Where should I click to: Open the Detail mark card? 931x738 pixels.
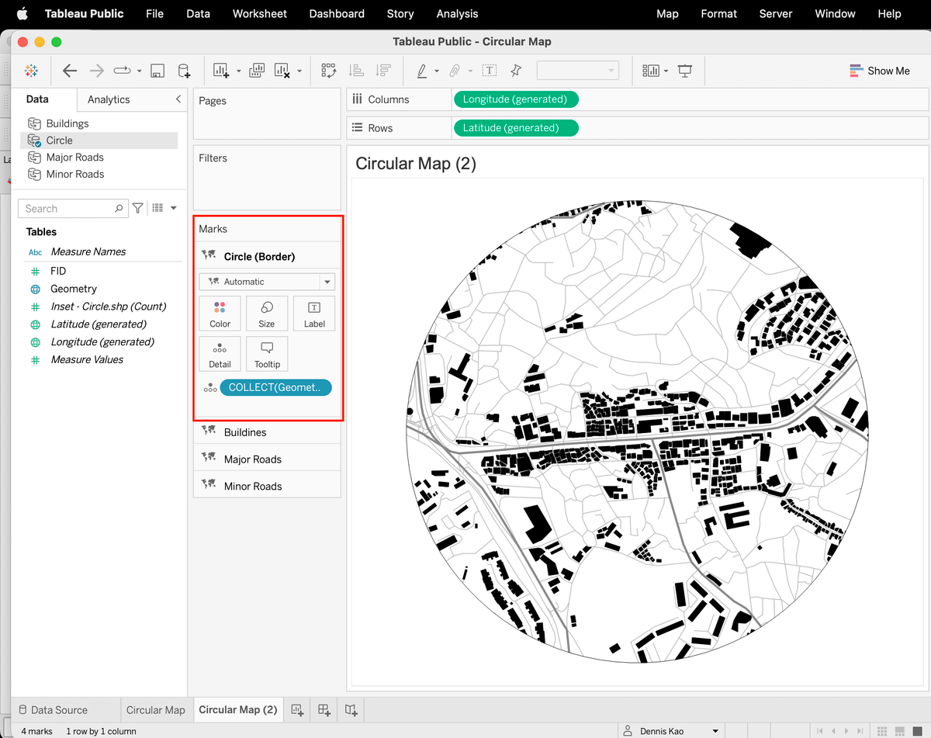click(220, 354)
